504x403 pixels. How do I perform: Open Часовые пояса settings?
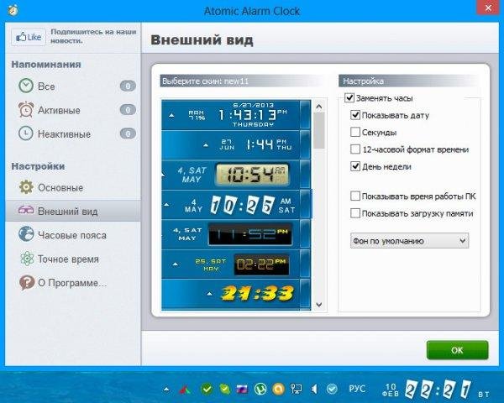click(x=73, y=235)
